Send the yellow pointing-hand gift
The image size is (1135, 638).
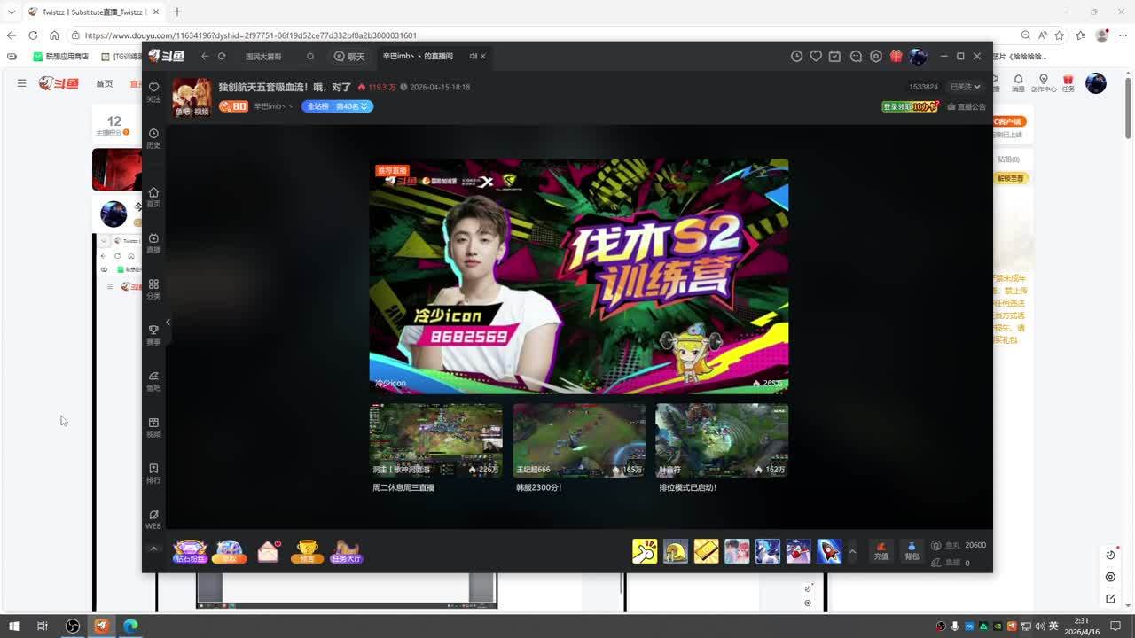(645, 550)
